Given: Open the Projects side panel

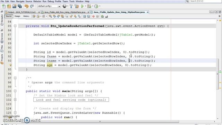Looking at the screenshot, I should (x=2, y=59).
